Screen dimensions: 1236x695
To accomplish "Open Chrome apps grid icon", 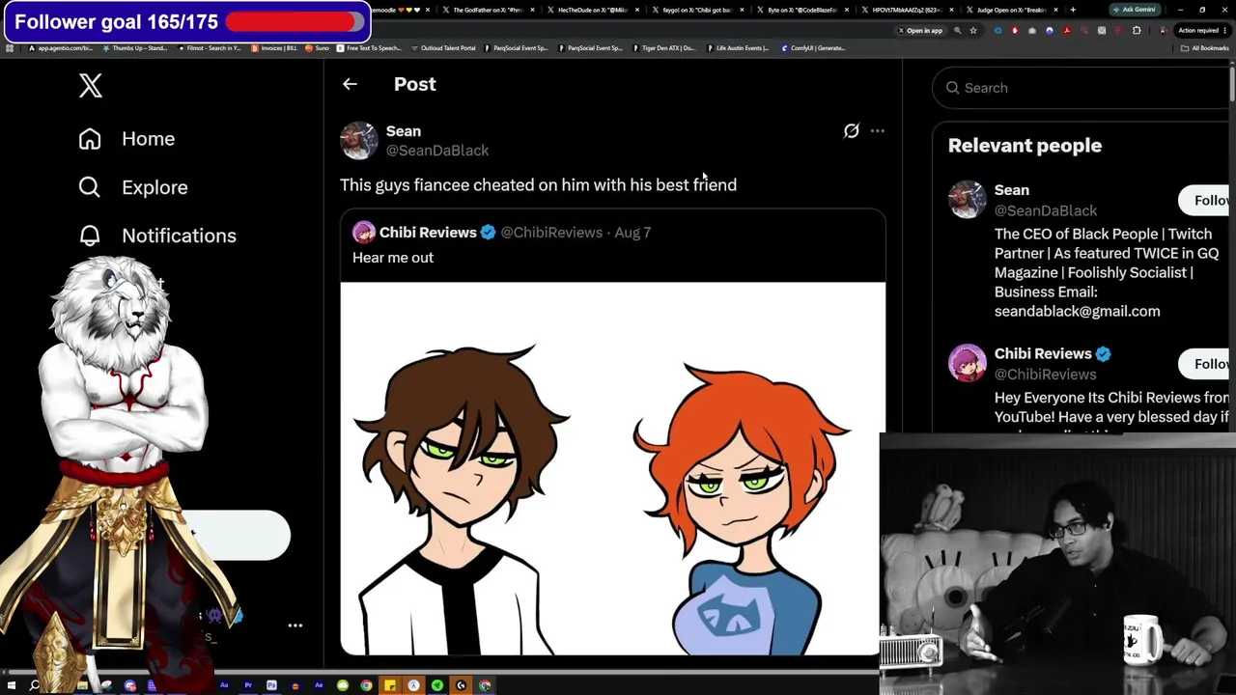I will point(10,48).
